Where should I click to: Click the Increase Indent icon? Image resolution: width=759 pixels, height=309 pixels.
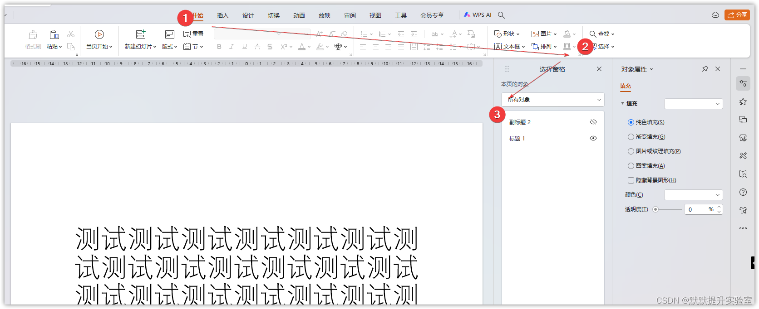pos(414,34)
